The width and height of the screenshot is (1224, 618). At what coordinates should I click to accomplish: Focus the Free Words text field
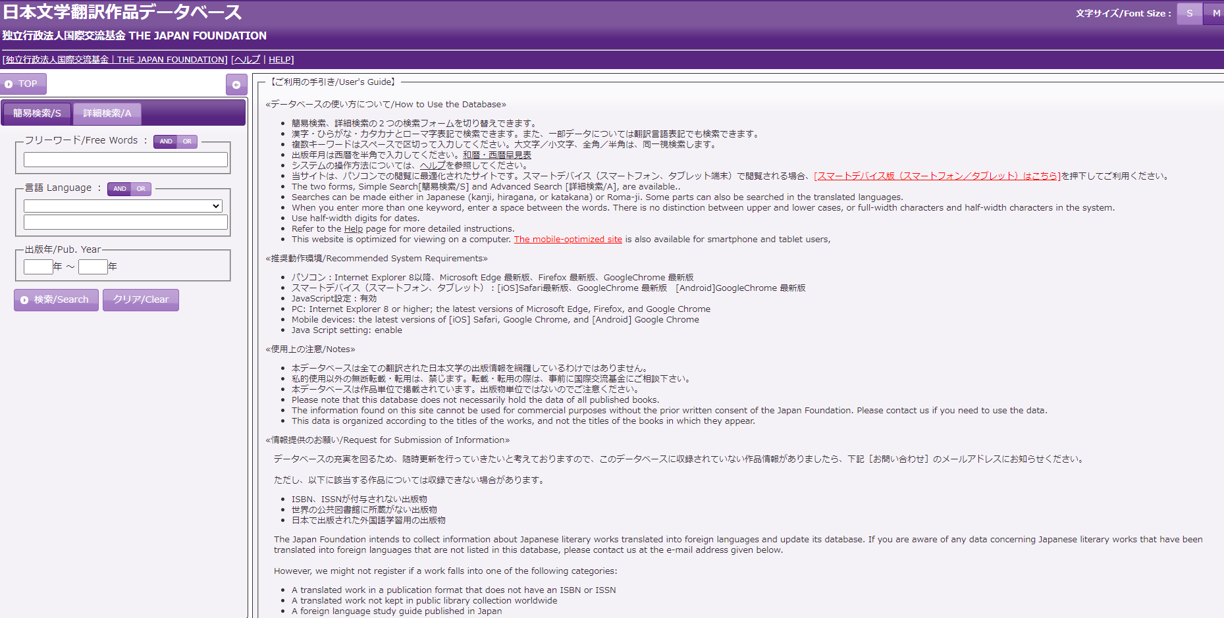126,159
